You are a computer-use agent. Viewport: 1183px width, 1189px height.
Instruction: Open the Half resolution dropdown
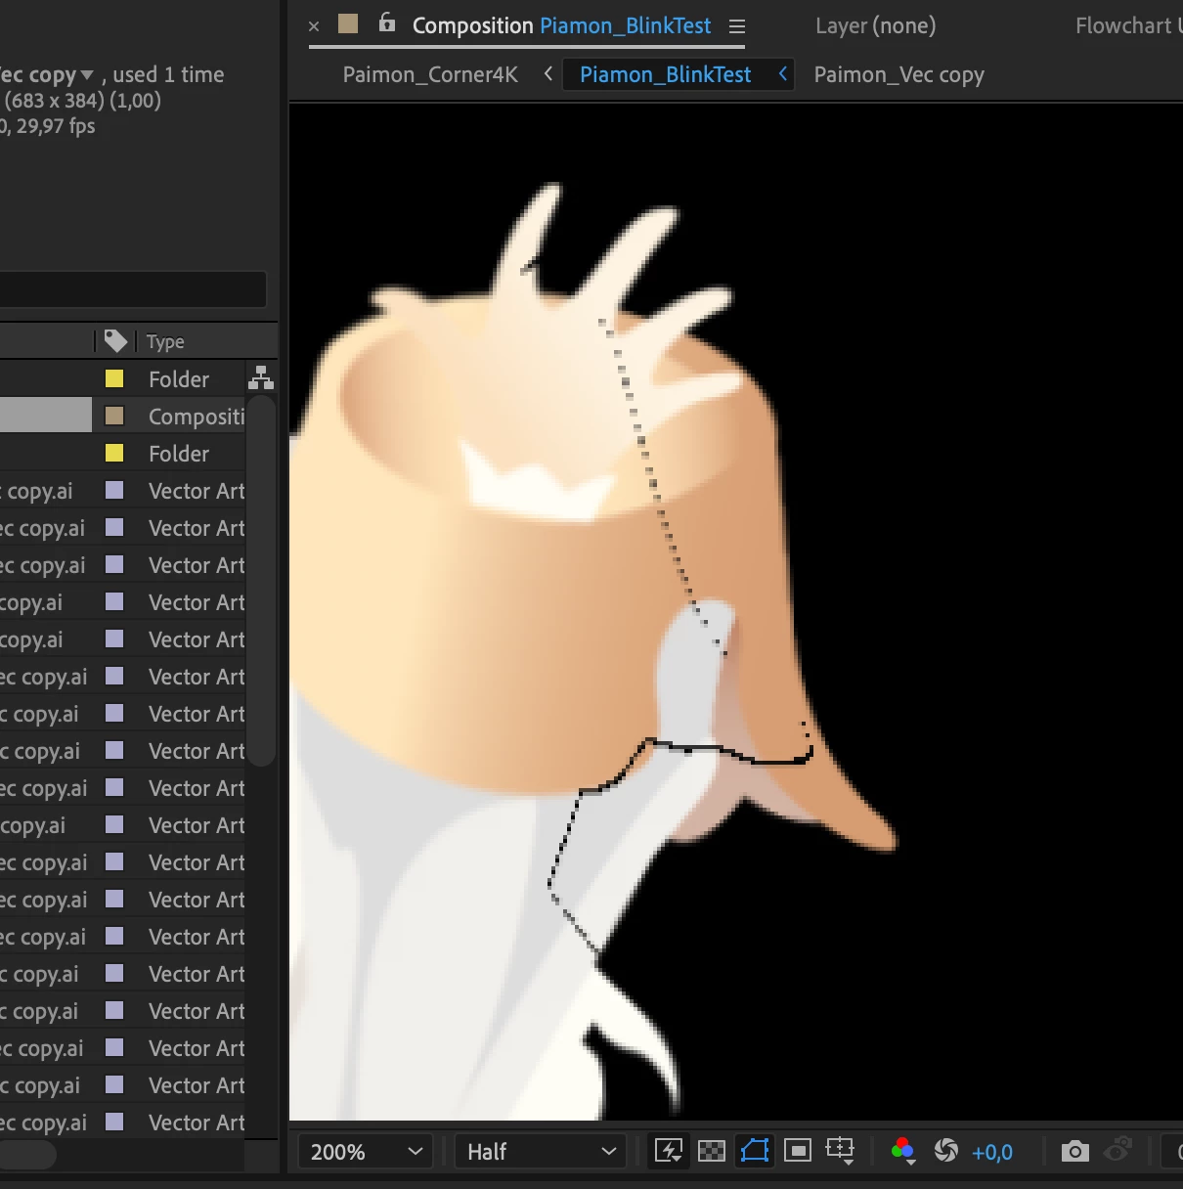point(542,1152)
